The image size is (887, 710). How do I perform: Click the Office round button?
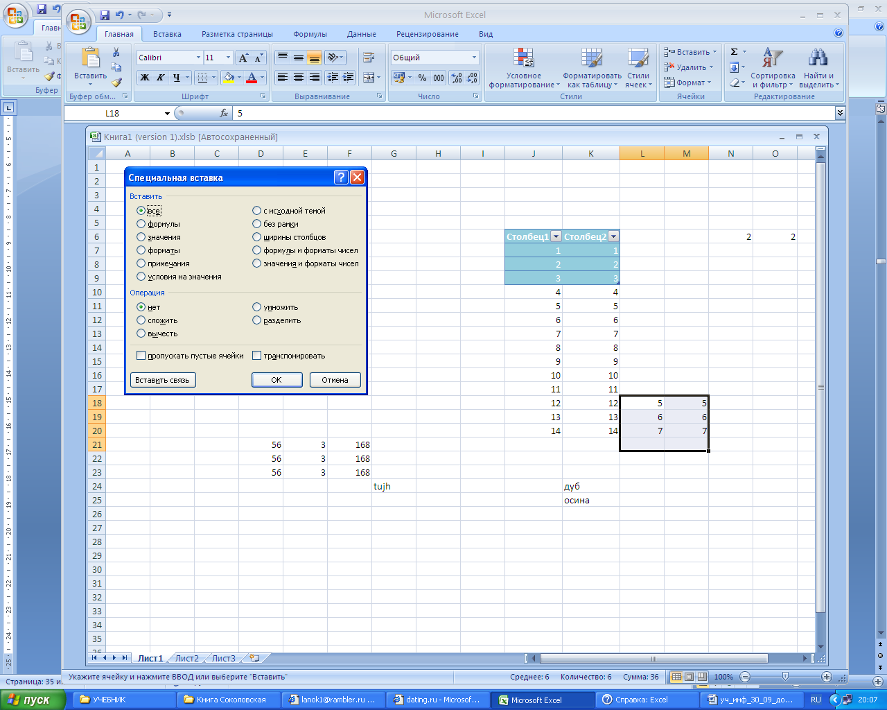click(x=78, y=22)
